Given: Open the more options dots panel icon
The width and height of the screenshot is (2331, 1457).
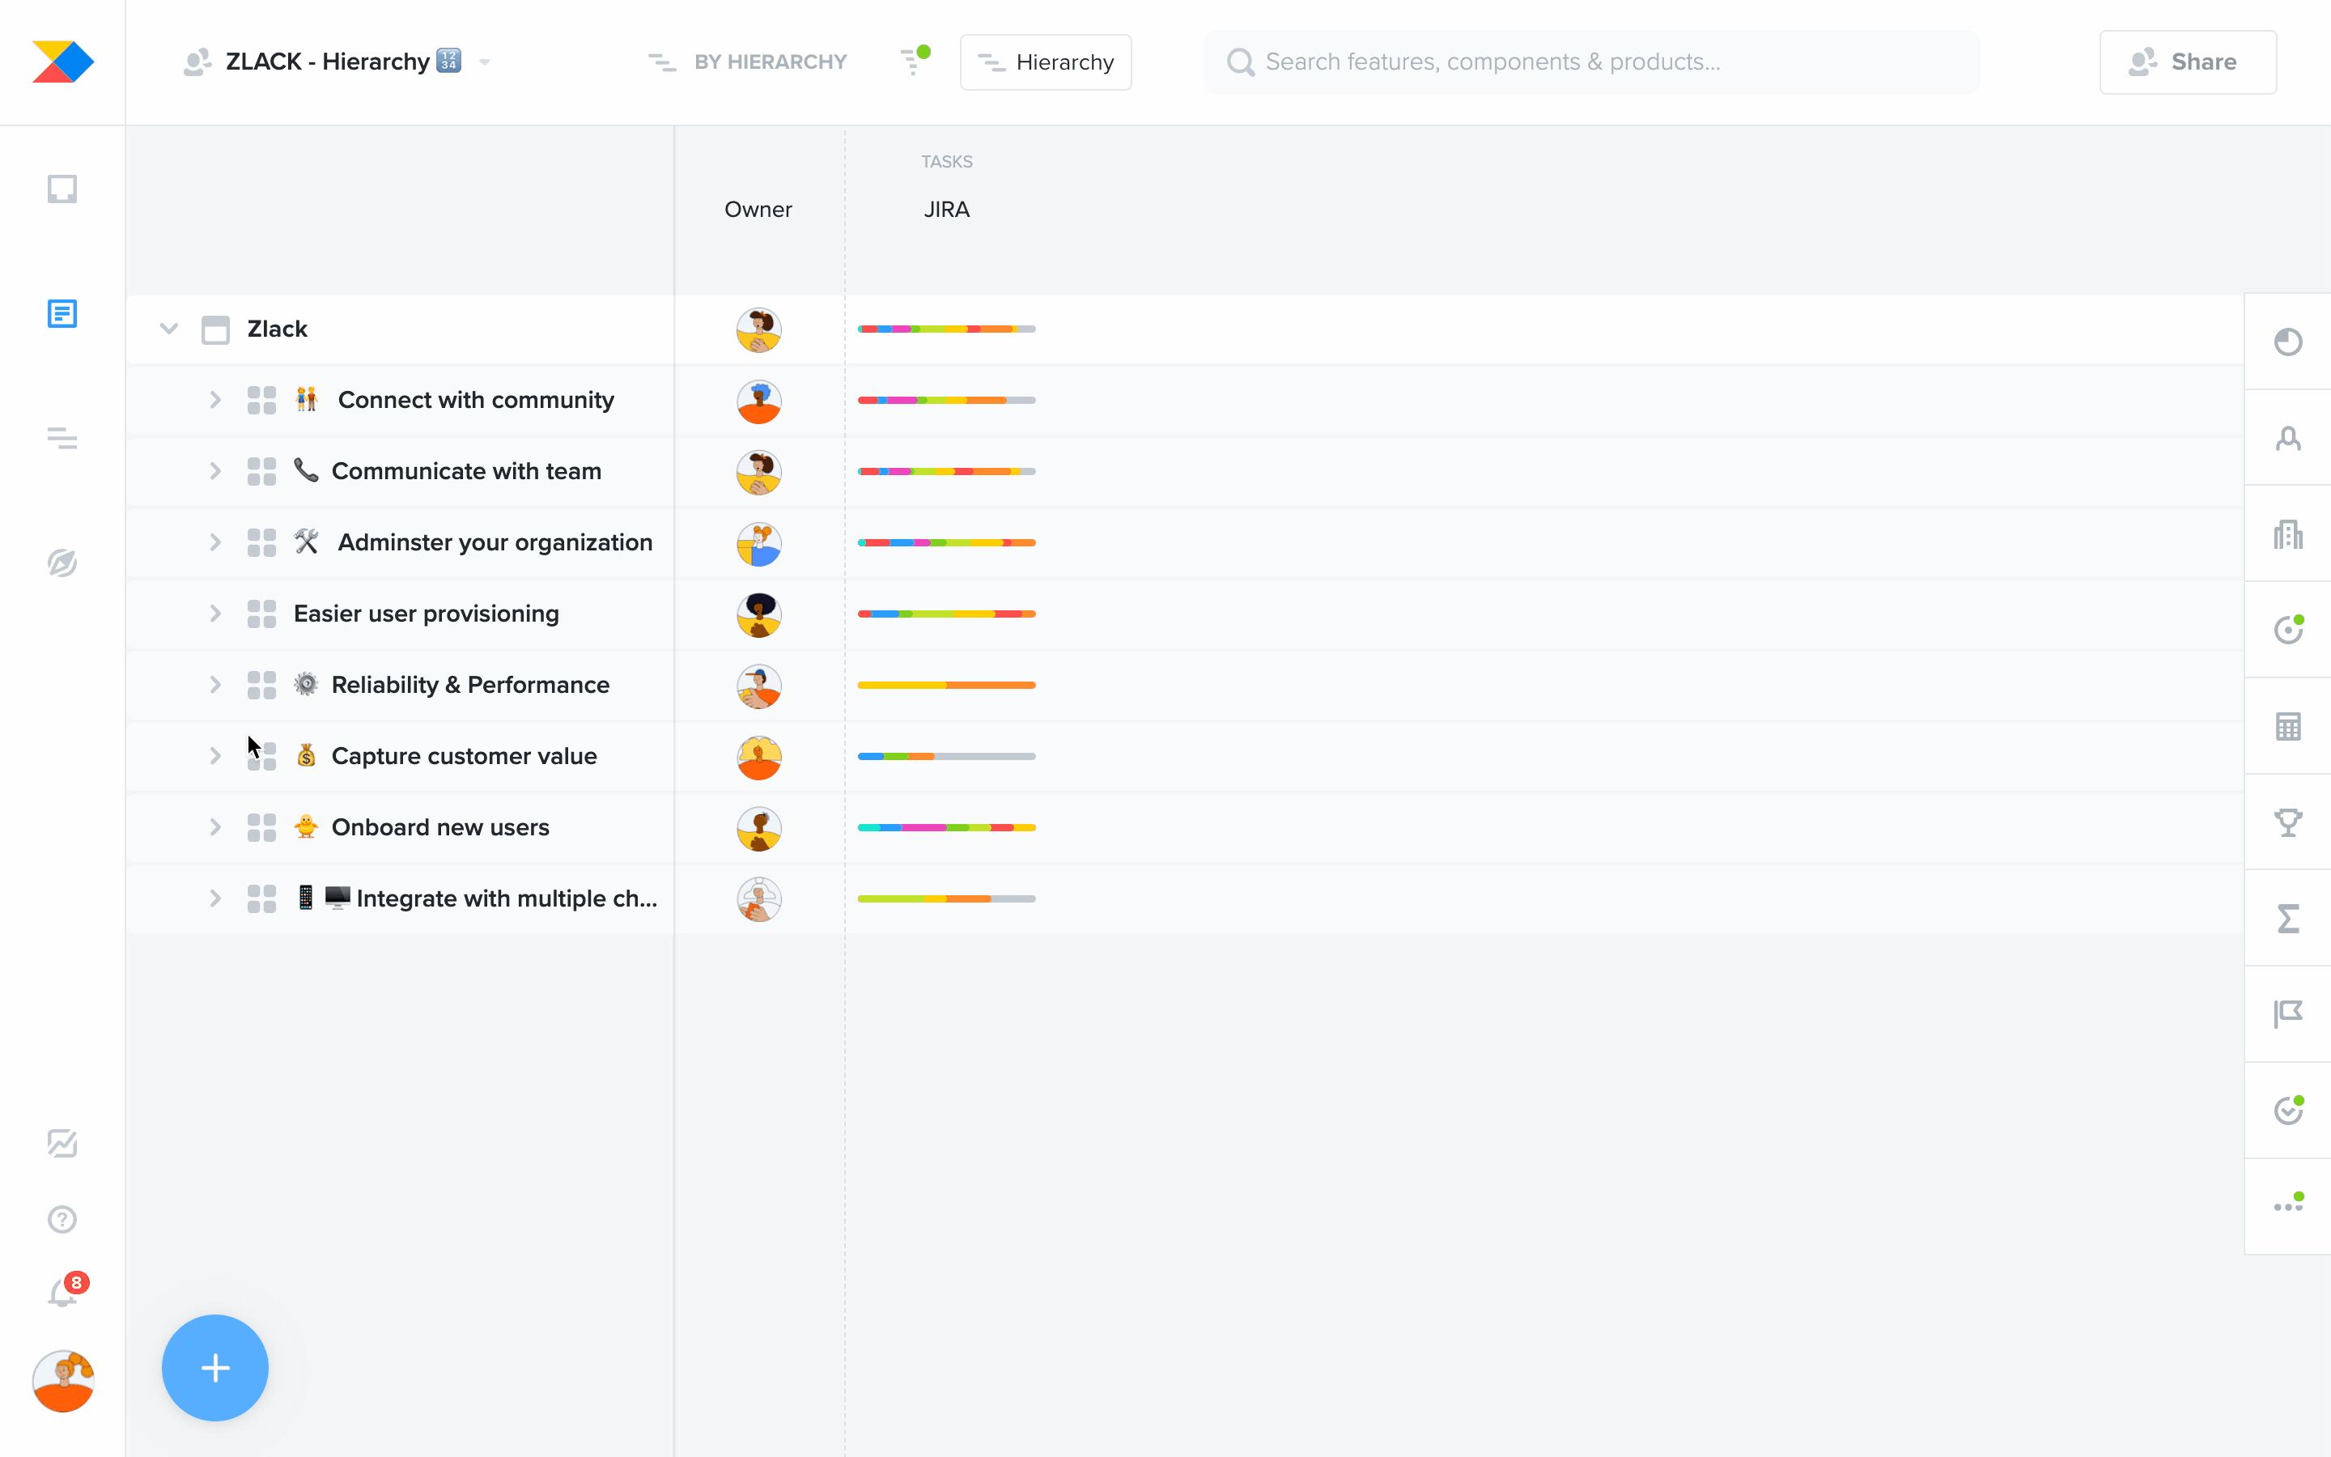Looking at the screenshot, I should pos(2289,1204).
